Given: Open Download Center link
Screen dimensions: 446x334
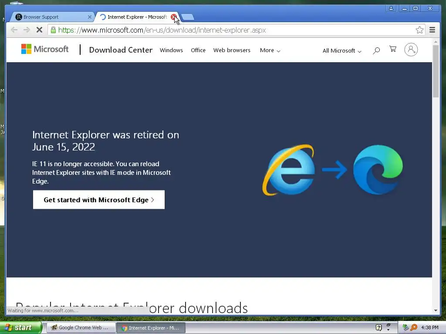Looking at the screenshot, I should (121, 50).
